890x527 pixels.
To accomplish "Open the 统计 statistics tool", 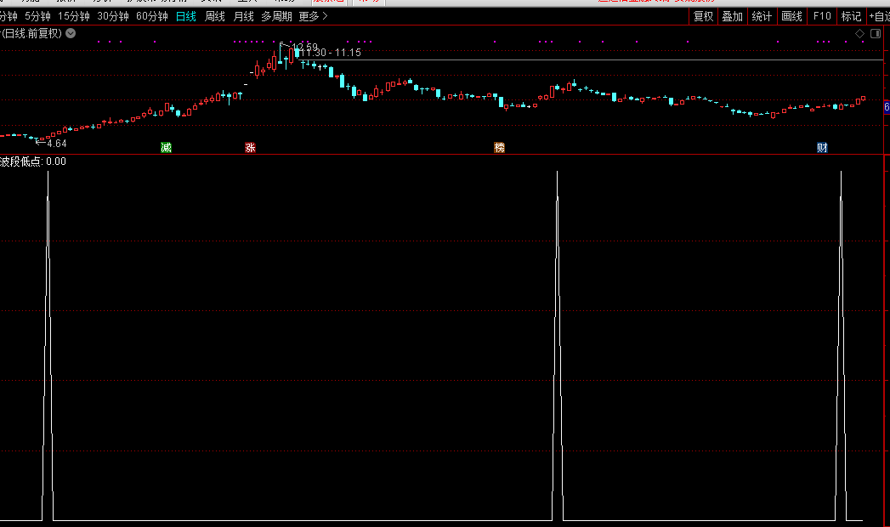I will tap(762, 16).
